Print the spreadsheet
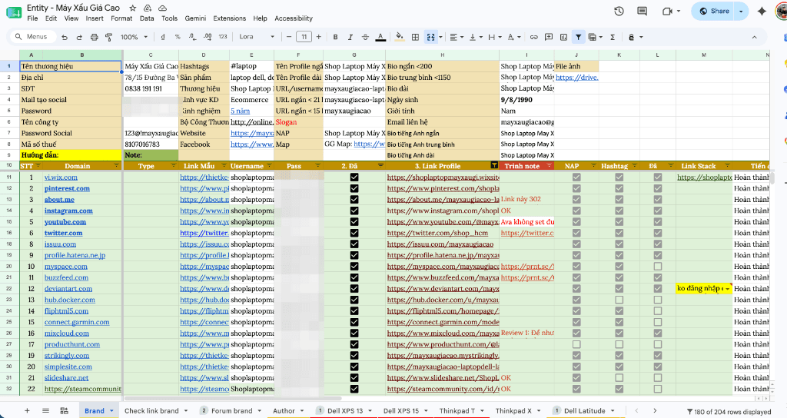The width and height of the screenshot is (787, 418). tap(94, 37)
